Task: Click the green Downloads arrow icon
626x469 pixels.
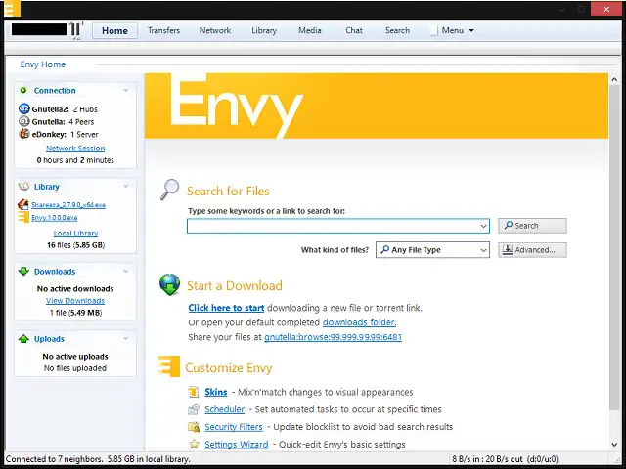Action: [x=23, y=272]
